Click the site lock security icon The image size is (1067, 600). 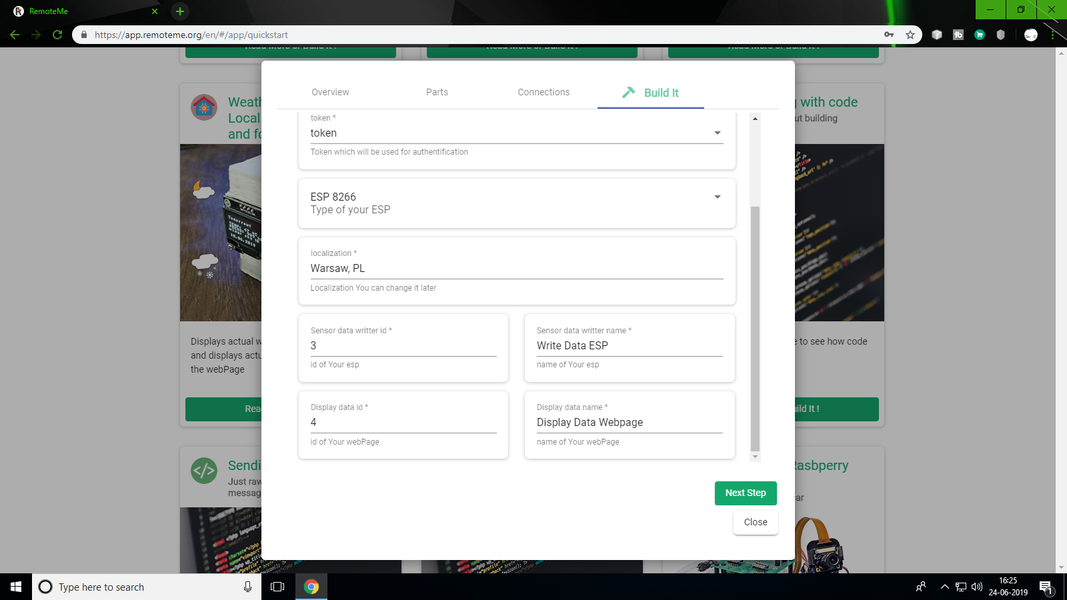84,35
